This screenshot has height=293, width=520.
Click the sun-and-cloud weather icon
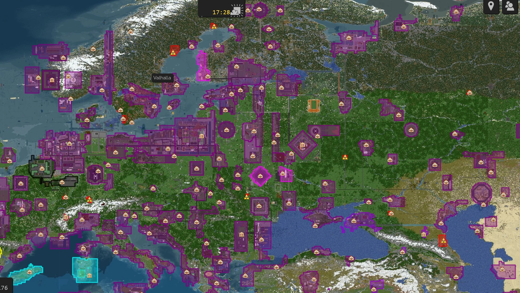[237, 10]
